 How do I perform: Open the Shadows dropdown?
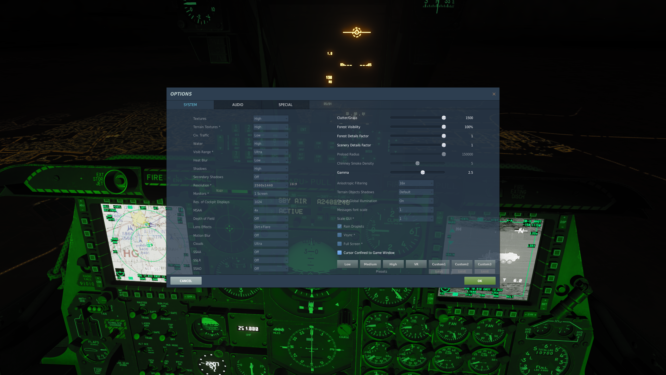click(x=271, y=168)
